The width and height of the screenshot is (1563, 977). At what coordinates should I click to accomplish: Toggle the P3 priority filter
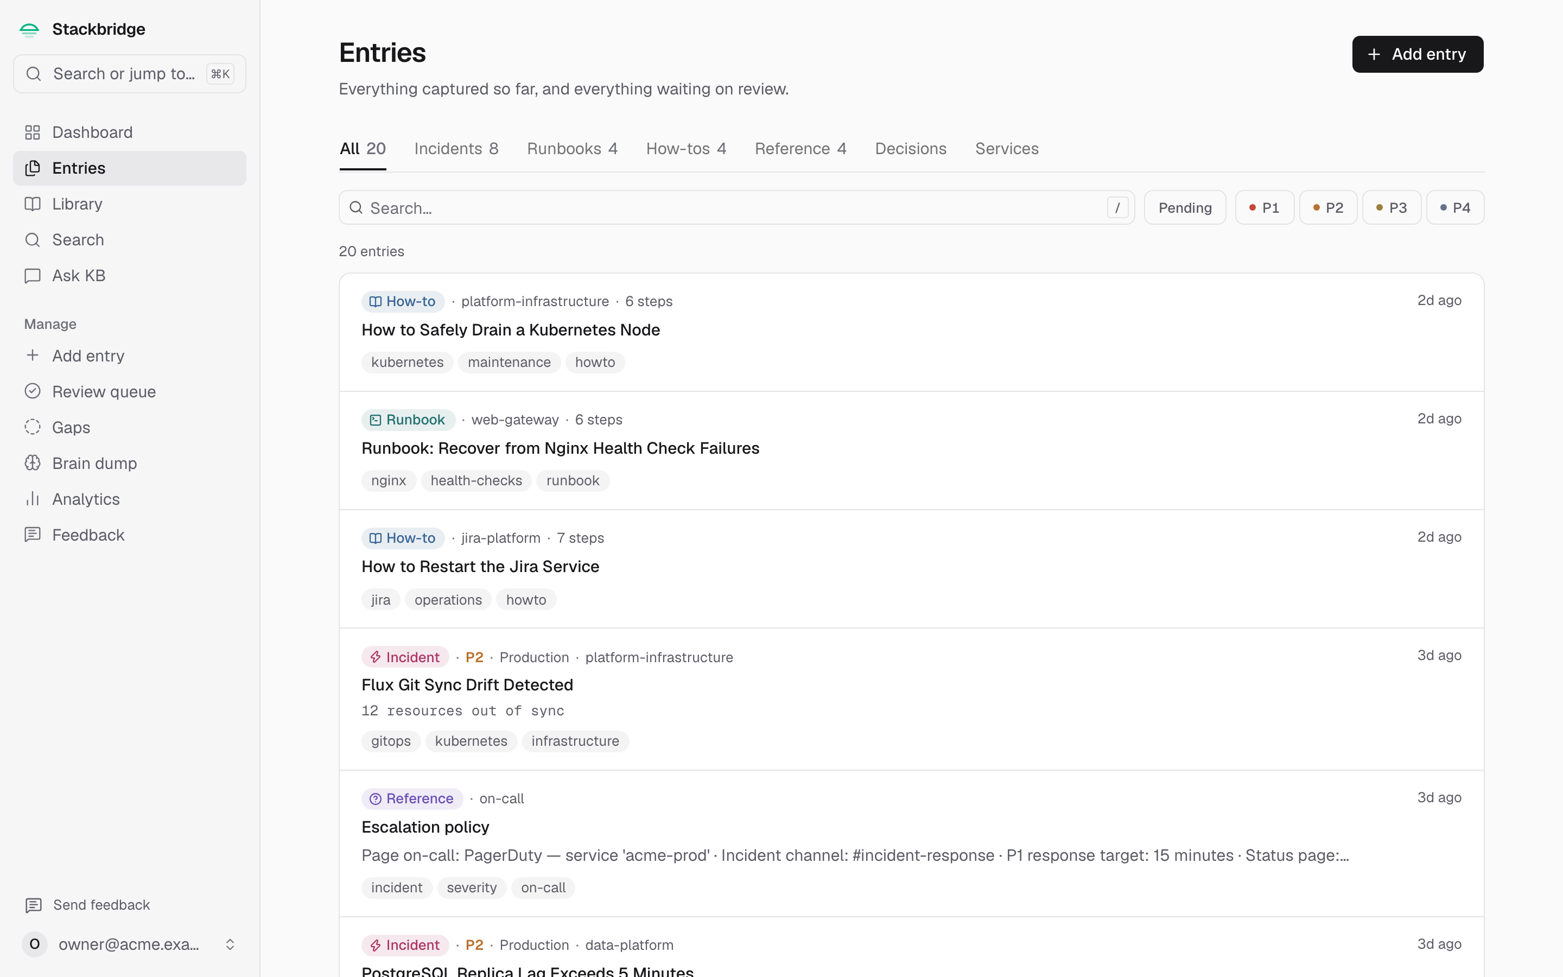pos(1391,207)
